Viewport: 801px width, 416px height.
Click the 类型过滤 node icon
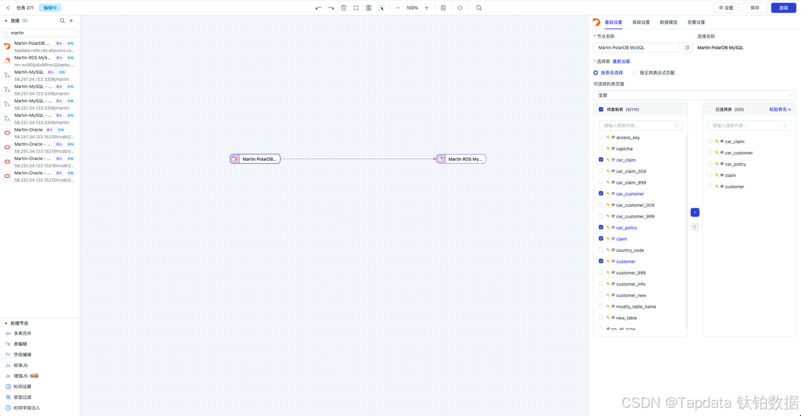8,397
